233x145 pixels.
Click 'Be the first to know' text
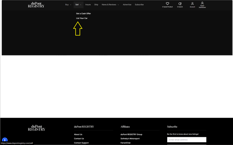(x=183, y=134)
